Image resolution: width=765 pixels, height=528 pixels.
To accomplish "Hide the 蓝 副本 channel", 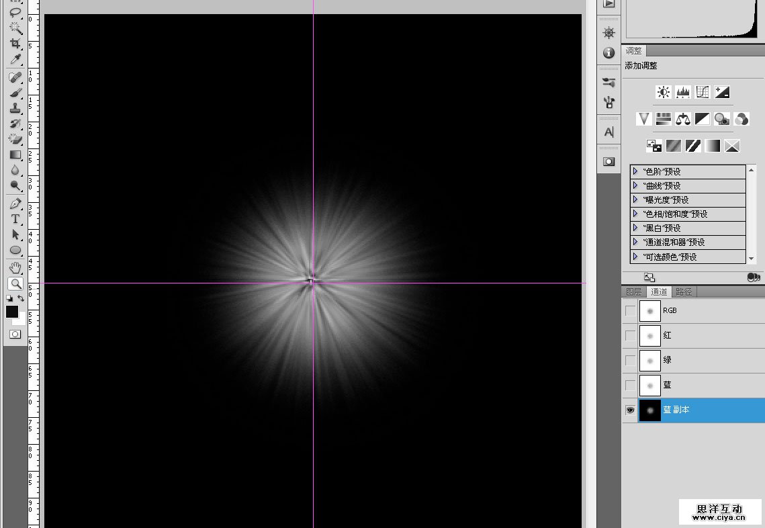I will pyautogui.click(x=630, y=410).
